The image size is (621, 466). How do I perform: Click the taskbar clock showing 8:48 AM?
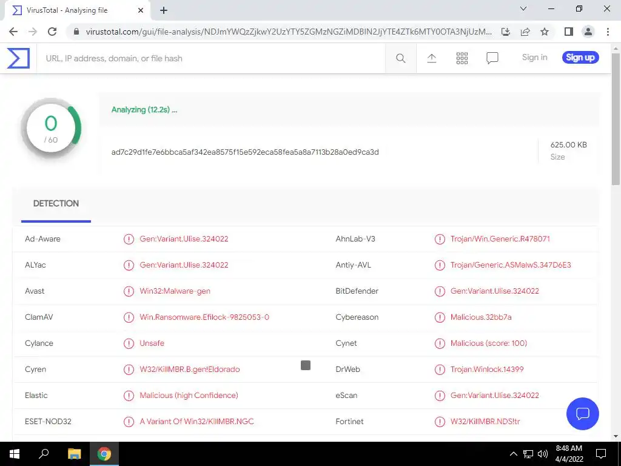[x=569, y=454]
